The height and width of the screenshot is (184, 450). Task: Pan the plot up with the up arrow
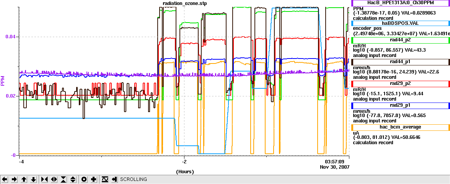(24, 179)
